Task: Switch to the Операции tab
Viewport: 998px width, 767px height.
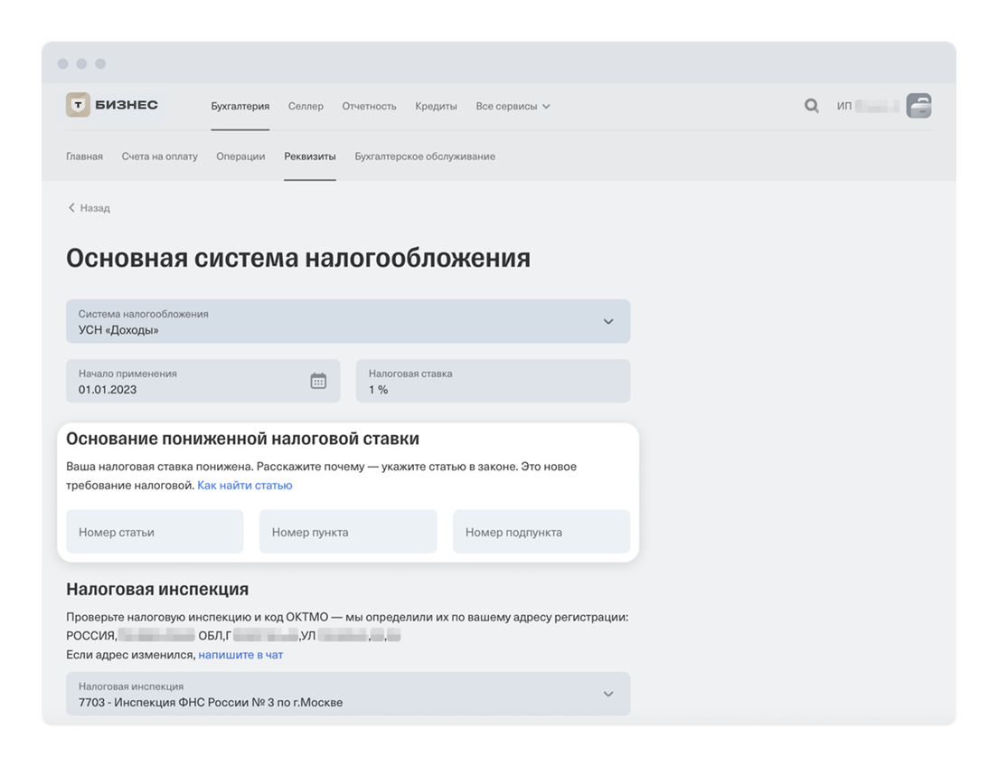Action: tap(240, 156)
